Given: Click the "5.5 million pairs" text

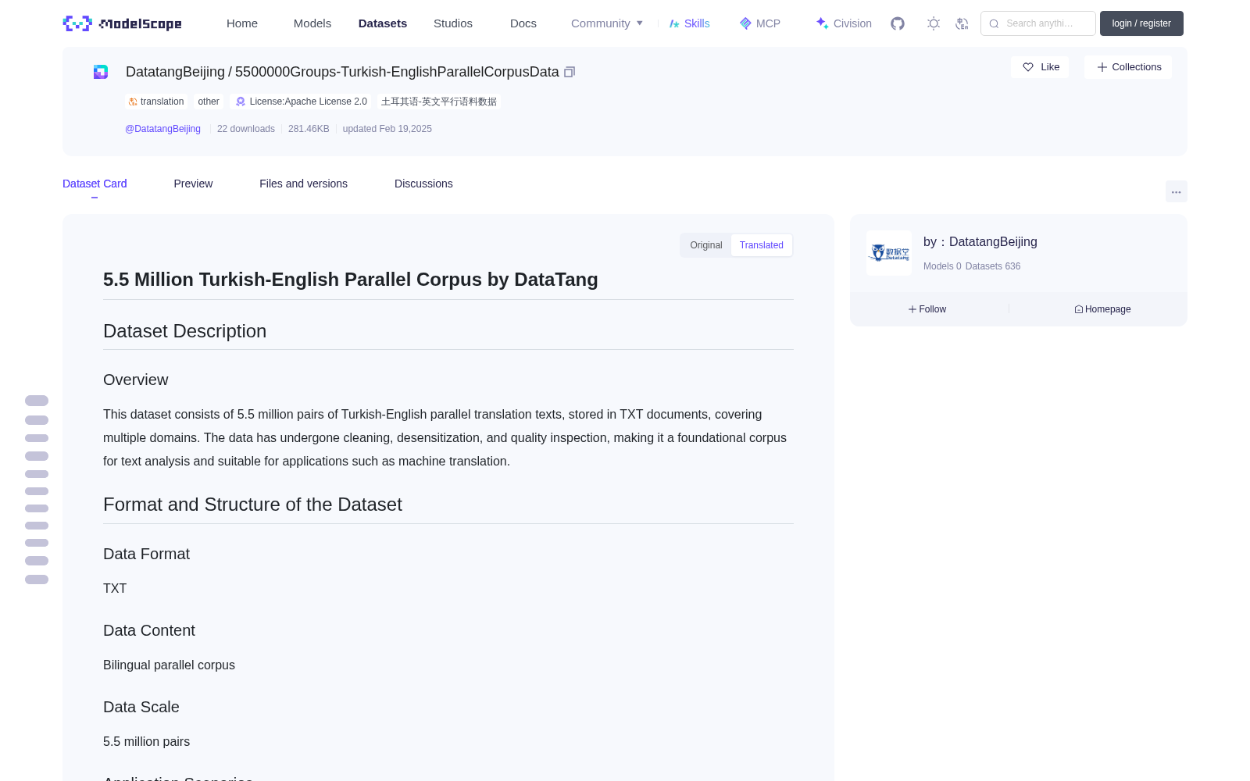Looking at the screenshot, I should pos(146,741).
